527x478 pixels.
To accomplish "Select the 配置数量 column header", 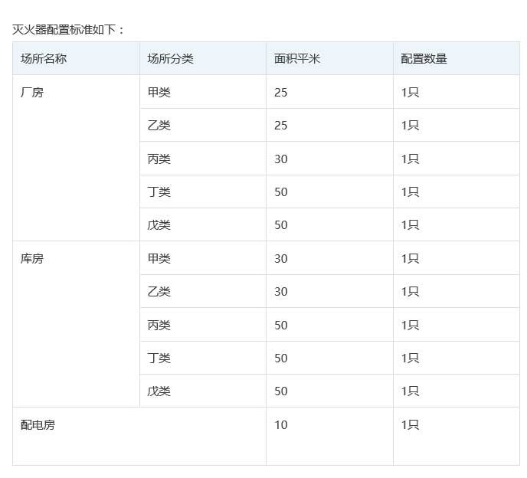I will (424, 58).
